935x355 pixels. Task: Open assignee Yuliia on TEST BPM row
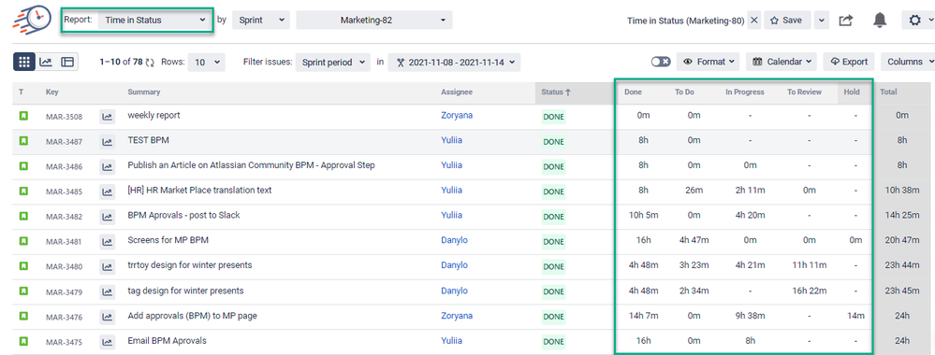point(452,140)
